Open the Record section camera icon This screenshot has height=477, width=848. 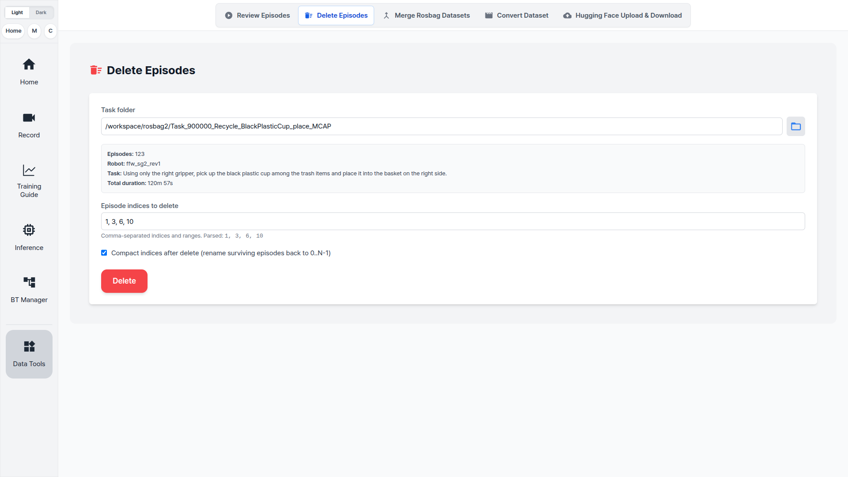coord(29,117)
